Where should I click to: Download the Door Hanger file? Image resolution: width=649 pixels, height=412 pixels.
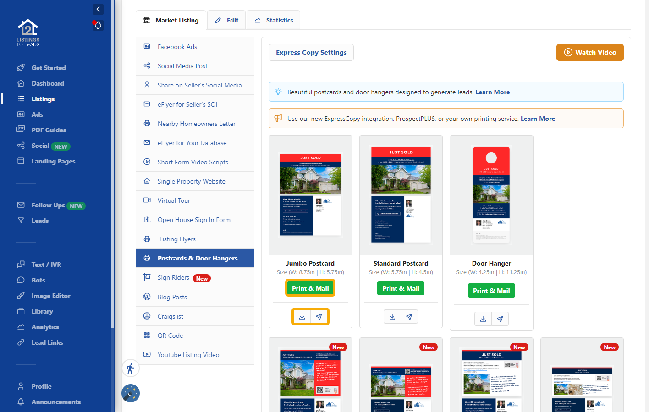[483, 319]
